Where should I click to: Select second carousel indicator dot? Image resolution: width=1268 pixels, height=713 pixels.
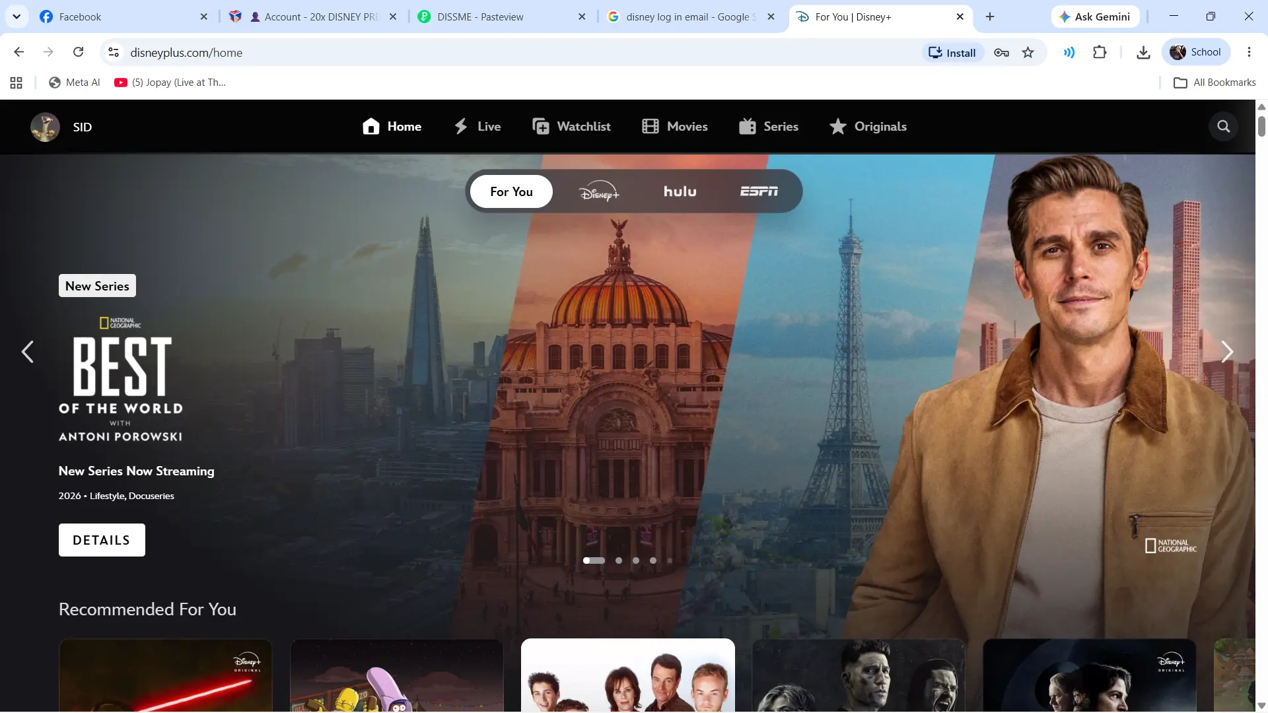tap(619, 560)
